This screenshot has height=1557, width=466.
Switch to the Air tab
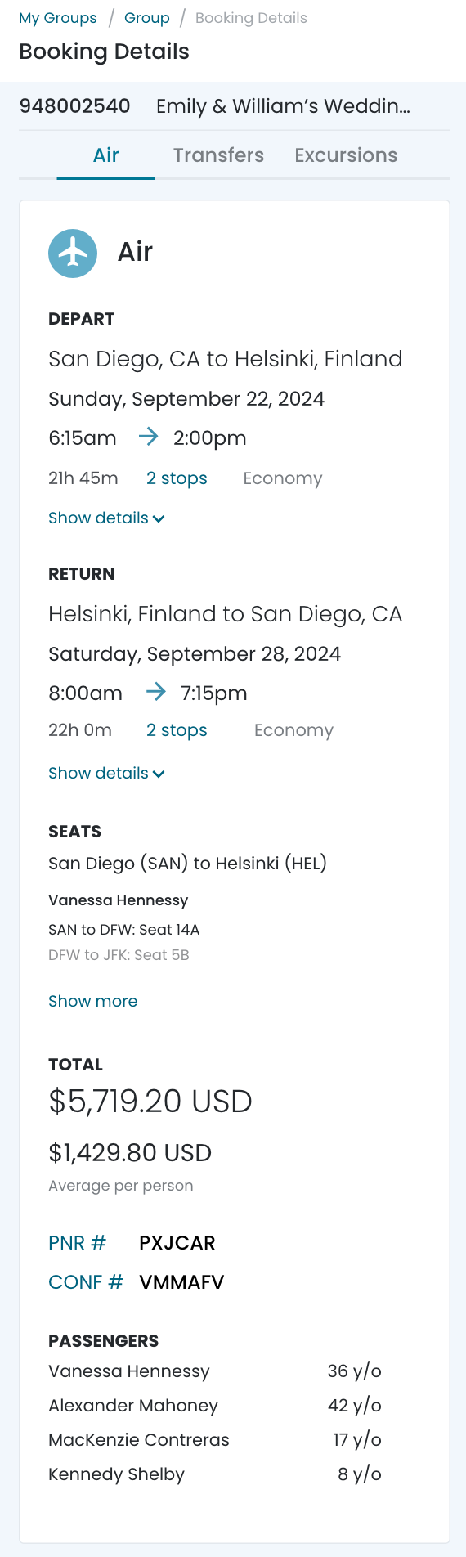tap(105, 155)
